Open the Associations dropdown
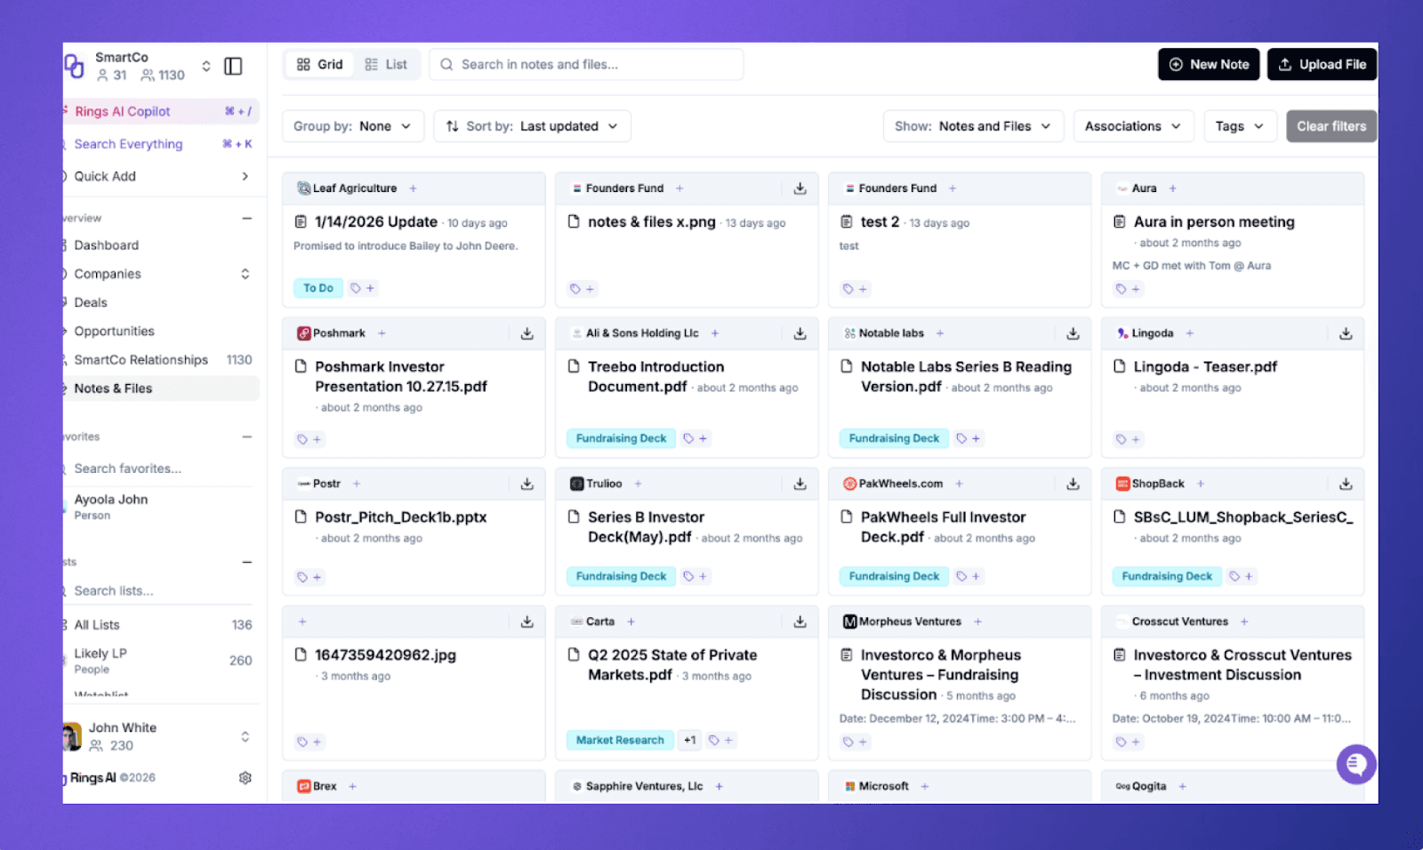The image size is (1423, 850). [x=1133, y=126]
